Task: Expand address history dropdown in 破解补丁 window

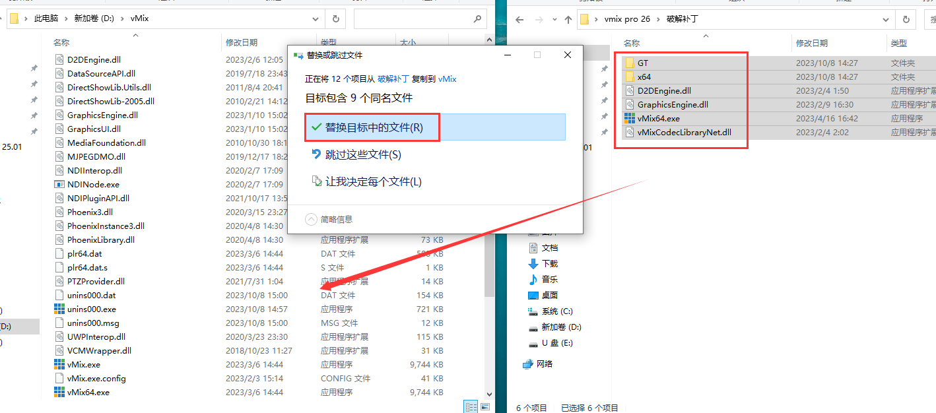Action: (x=886, y=19)
